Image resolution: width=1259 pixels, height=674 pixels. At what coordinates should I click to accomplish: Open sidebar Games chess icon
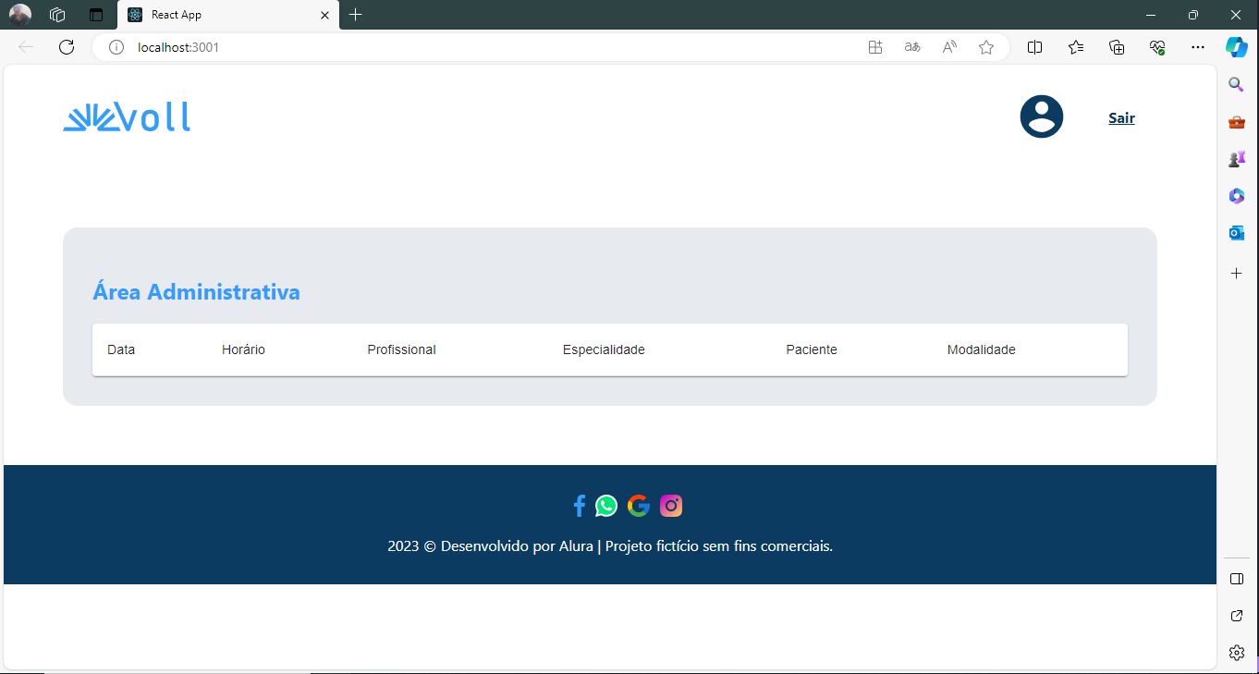click(x=1237, y=159)
